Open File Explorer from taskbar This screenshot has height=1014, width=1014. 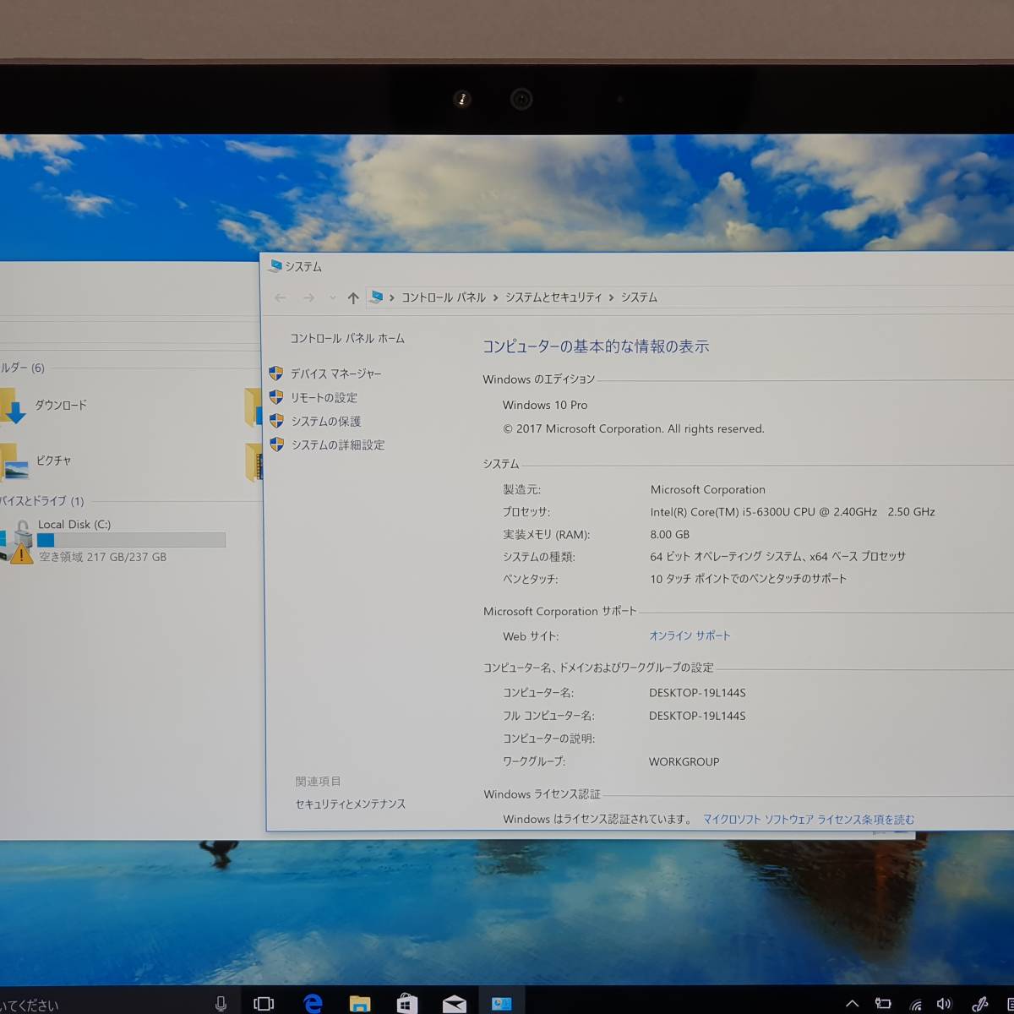(x=360, y=1003)
